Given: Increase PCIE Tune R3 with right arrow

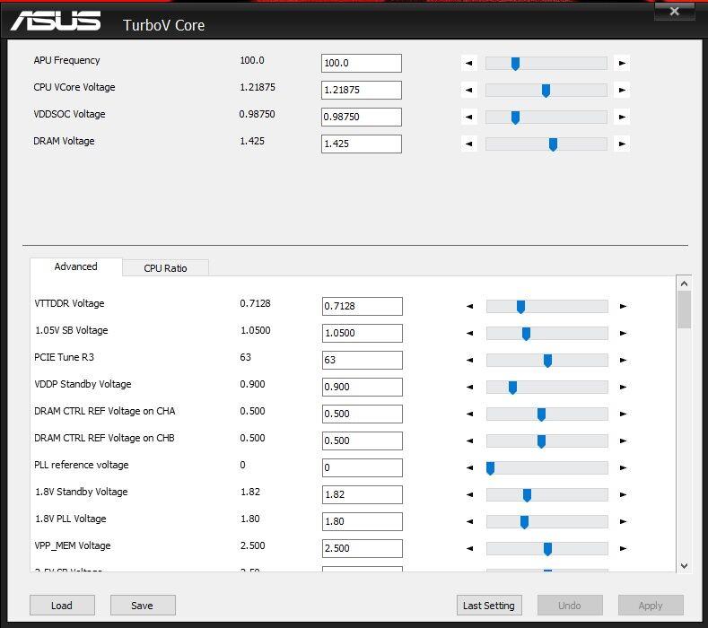Looking at the screenshot, I should pyautogui.click(x=623, y=361).
